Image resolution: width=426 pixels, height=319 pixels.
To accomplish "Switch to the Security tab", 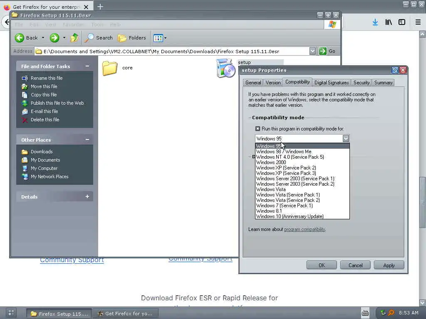I will pos(362,83).
